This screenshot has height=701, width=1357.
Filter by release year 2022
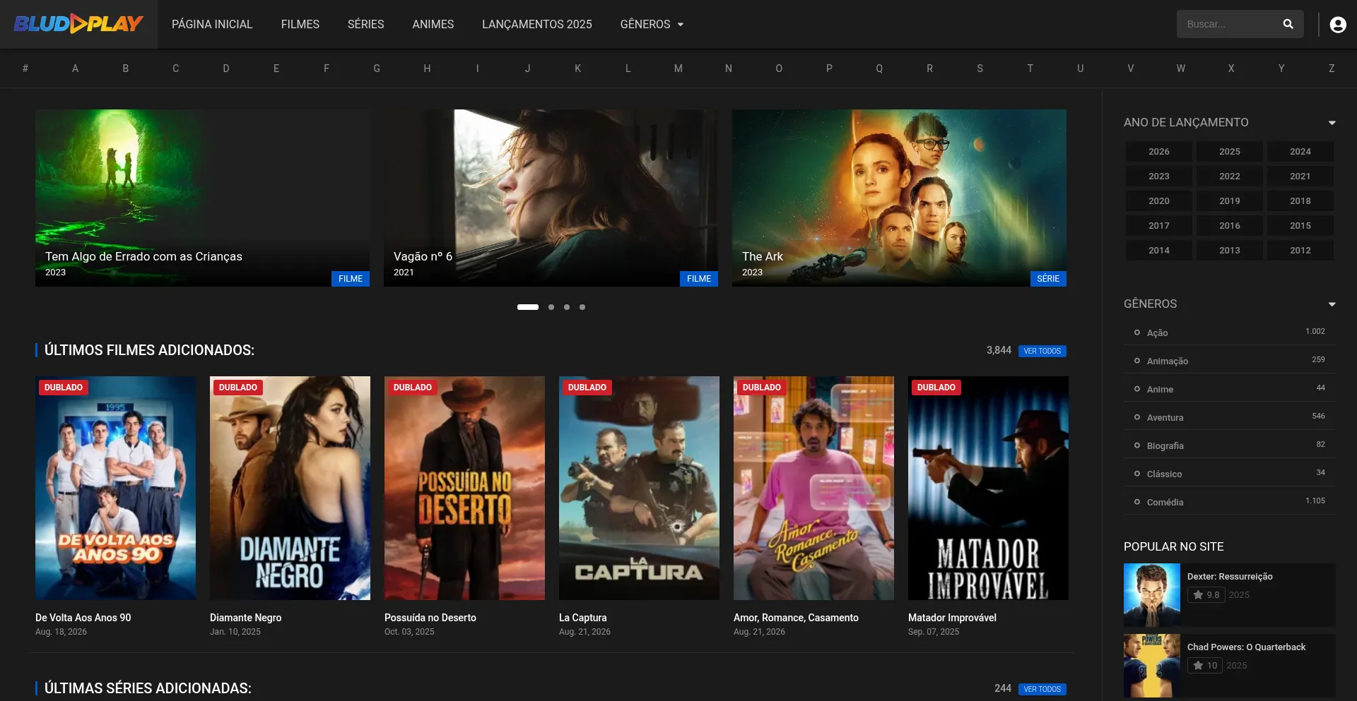1230,176
